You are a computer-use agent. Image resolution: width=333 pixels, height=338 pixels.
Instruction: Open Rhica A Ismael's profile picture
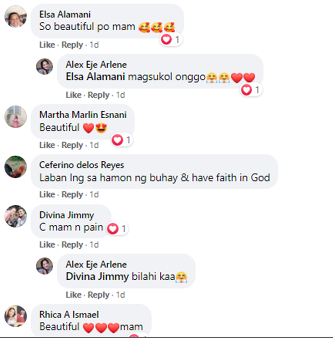pos(16,316)
